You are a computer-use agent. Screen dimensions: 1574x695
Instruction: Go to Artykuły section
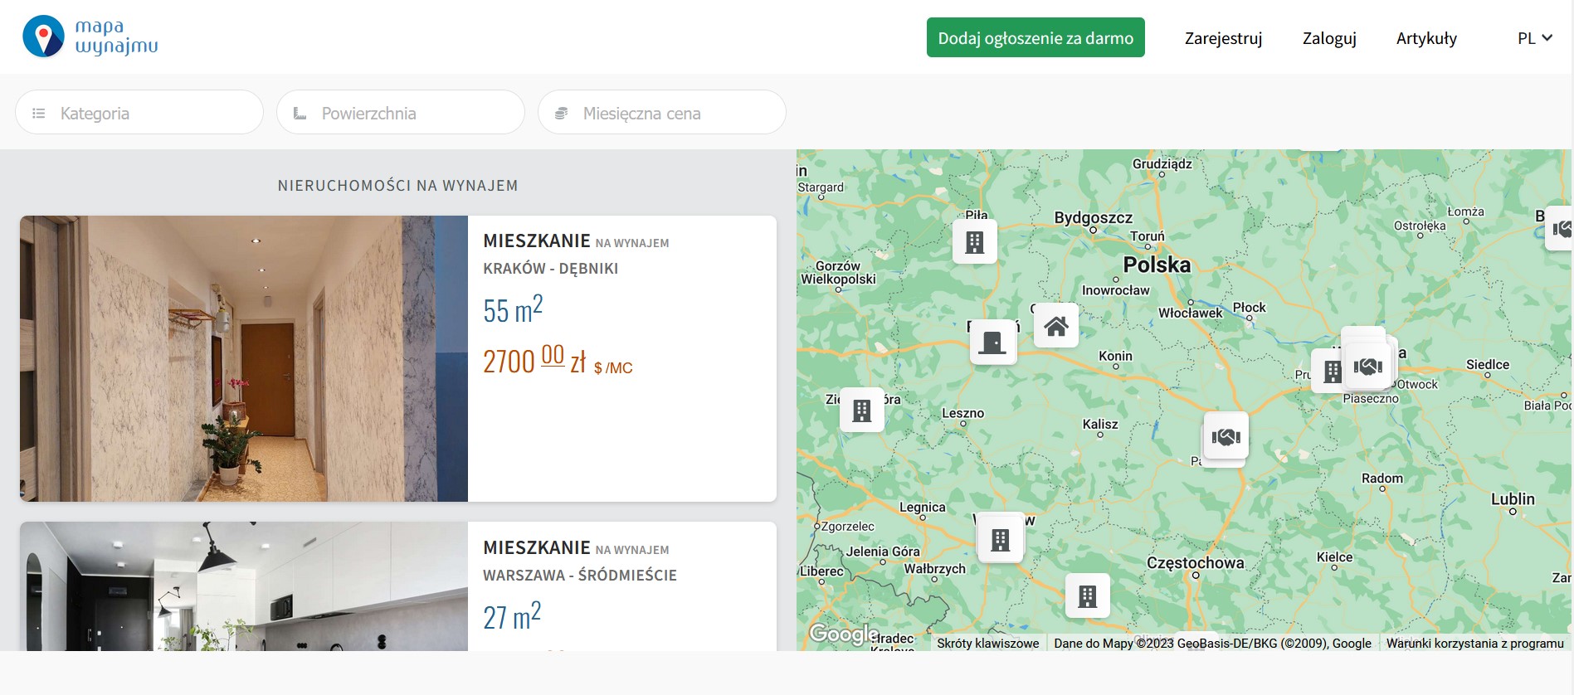point(1426,38)
